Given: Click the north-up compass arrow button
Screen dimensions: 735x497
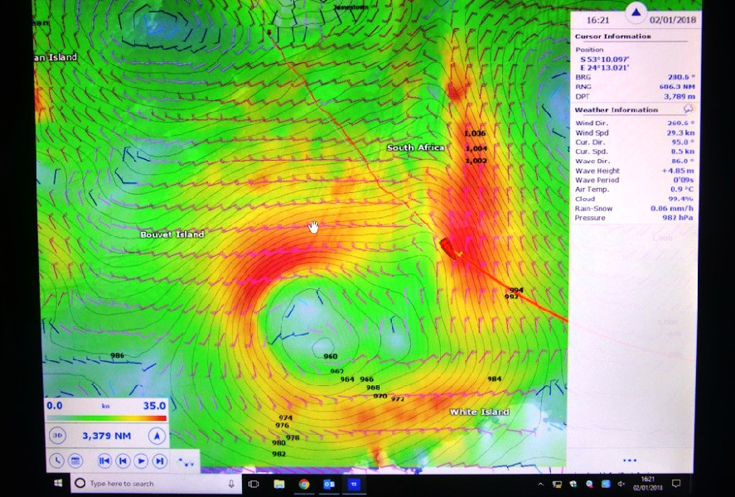Looking at the screenshot, I should pos(157,436).
